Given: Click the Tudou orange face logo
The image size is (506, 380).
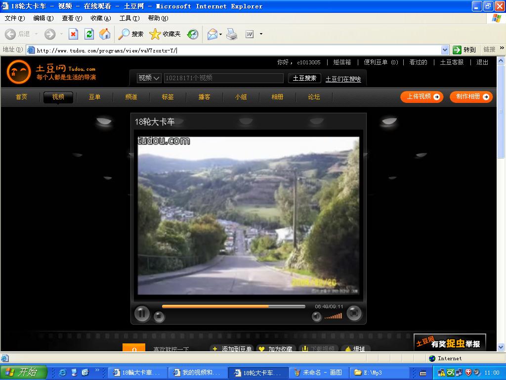Looking at the screenshot, I should click(19, 72).
